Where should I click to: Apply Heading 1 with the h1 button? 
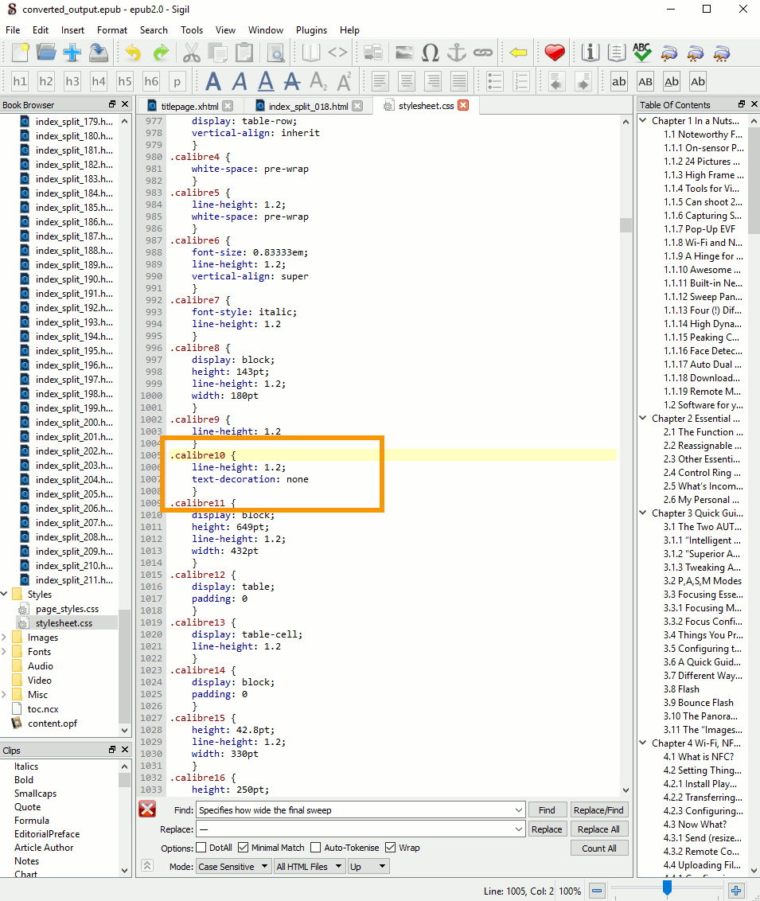click(20, 81)
